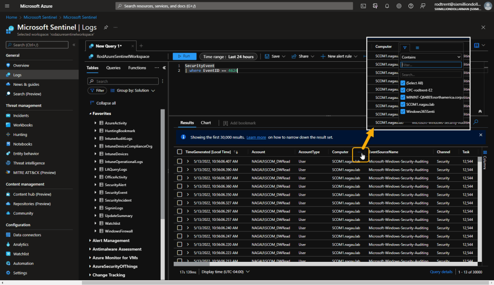Viewport: 494px width, 285px height.
Task: Expand the Alert Management group
Action: (90, 241)
